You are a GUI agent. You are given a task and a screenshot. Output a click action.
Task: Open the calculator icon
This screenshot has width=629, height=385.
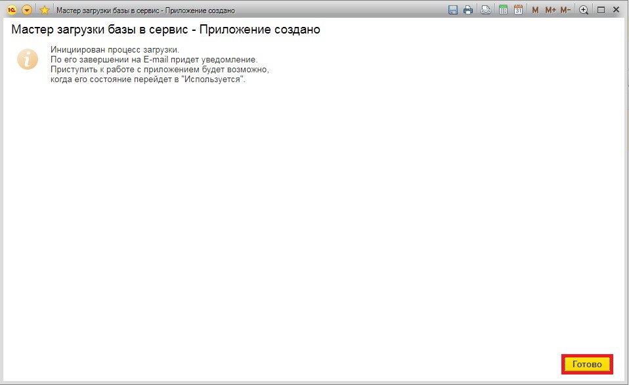pos(503,10)
